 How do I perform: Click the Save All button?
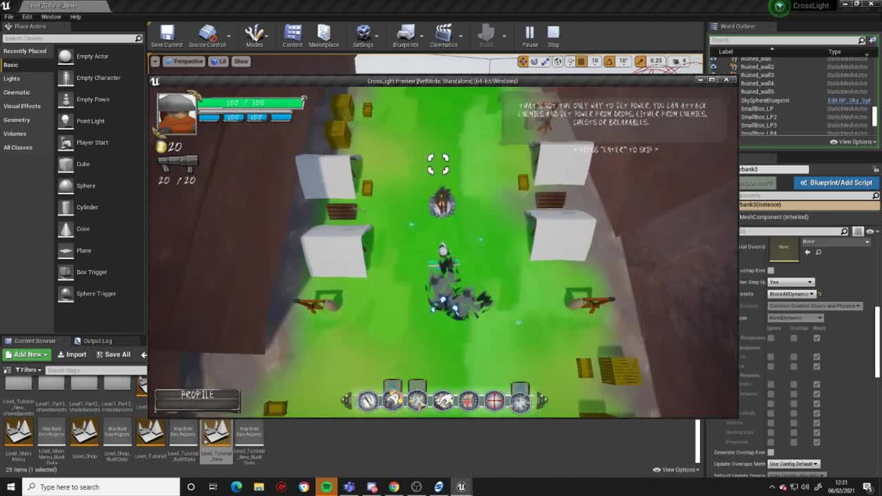[x=113, y=354]
